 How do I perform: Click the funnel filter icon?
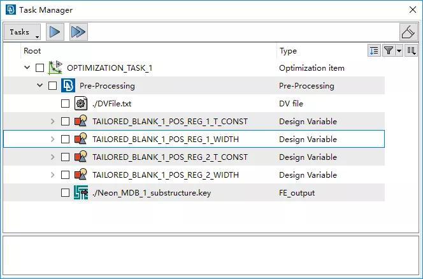389,50
